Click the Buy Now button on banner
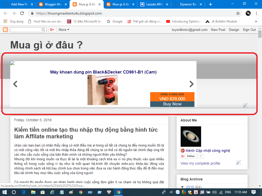Image resolution: width=262 pixels, height=196 pixels. pos(172,104)
